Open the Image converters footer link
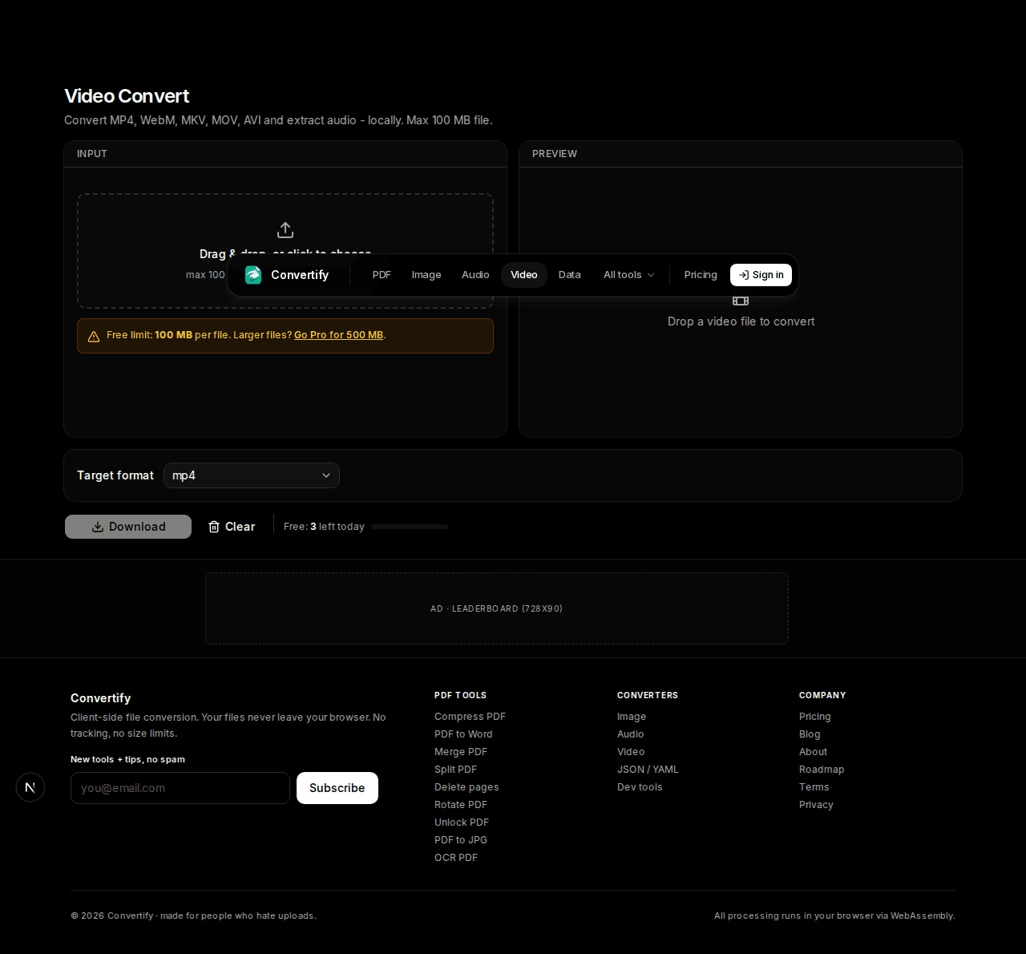Image resolution: width=1026 pixels, height=954 pixels. [x=632, y=717]
